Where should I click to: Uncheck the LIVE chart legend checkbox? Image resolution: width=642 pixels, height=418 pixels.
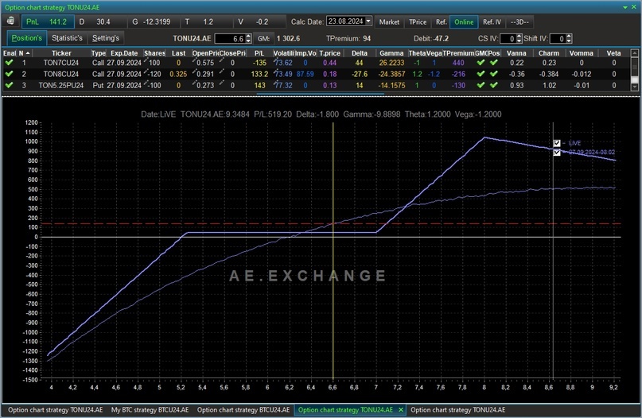point(556,143)
